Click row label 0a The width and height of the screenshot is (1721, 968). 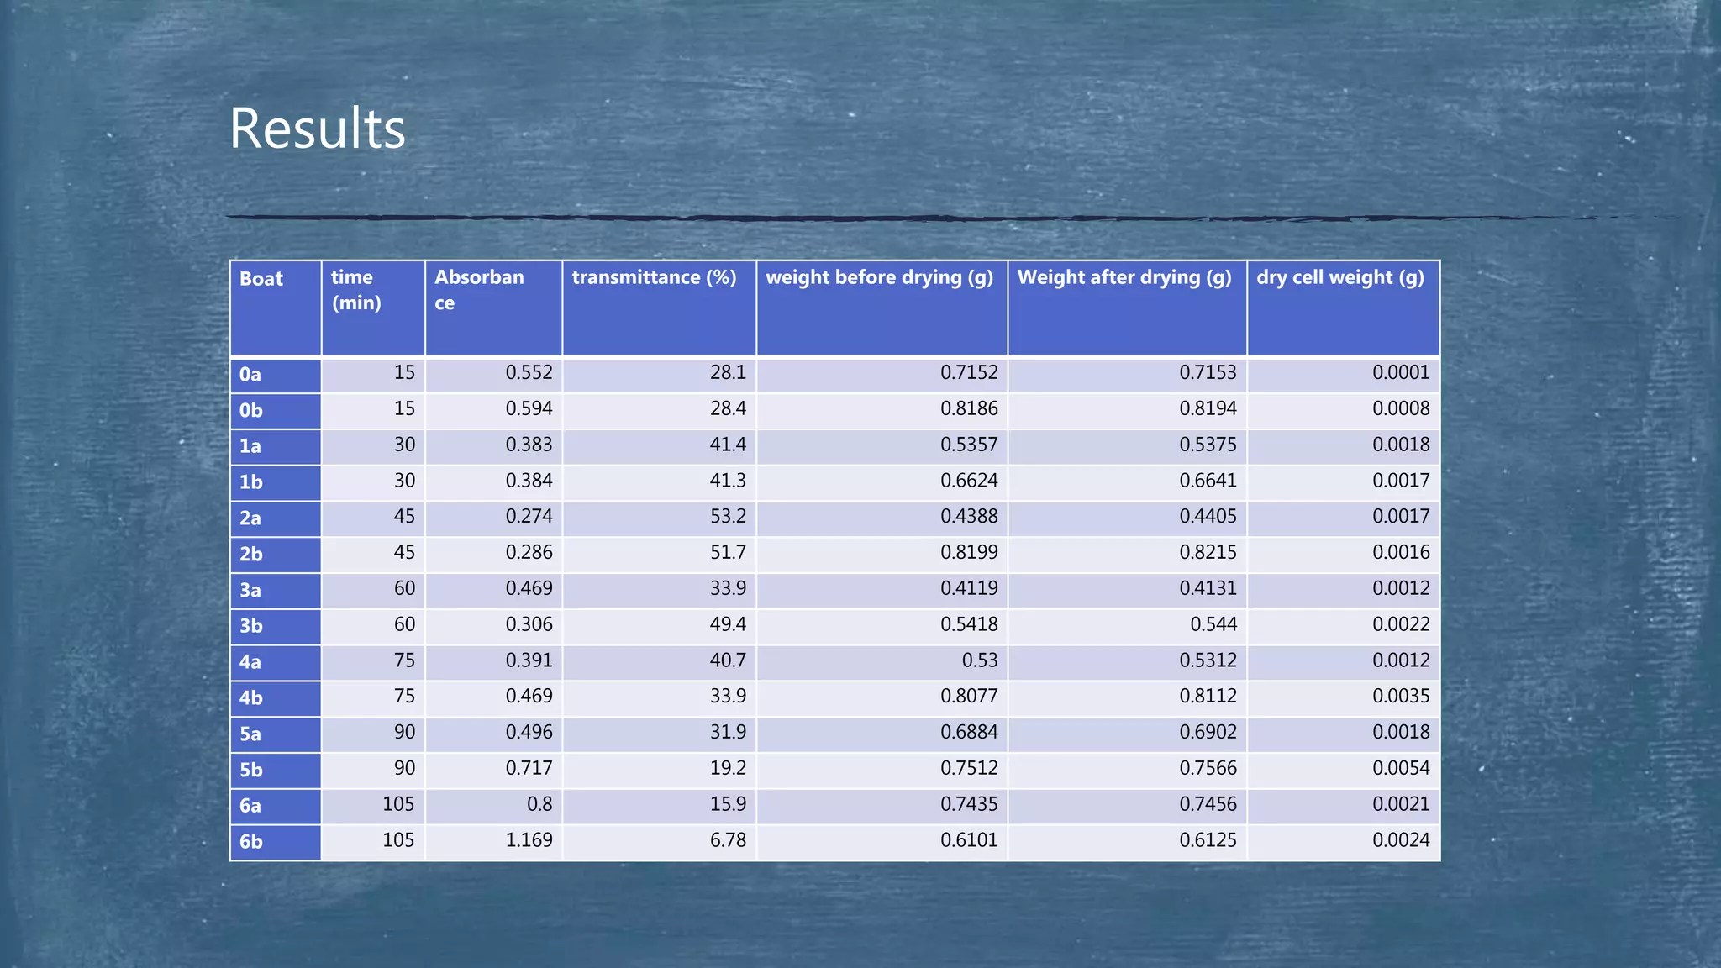tap(250, 375)
